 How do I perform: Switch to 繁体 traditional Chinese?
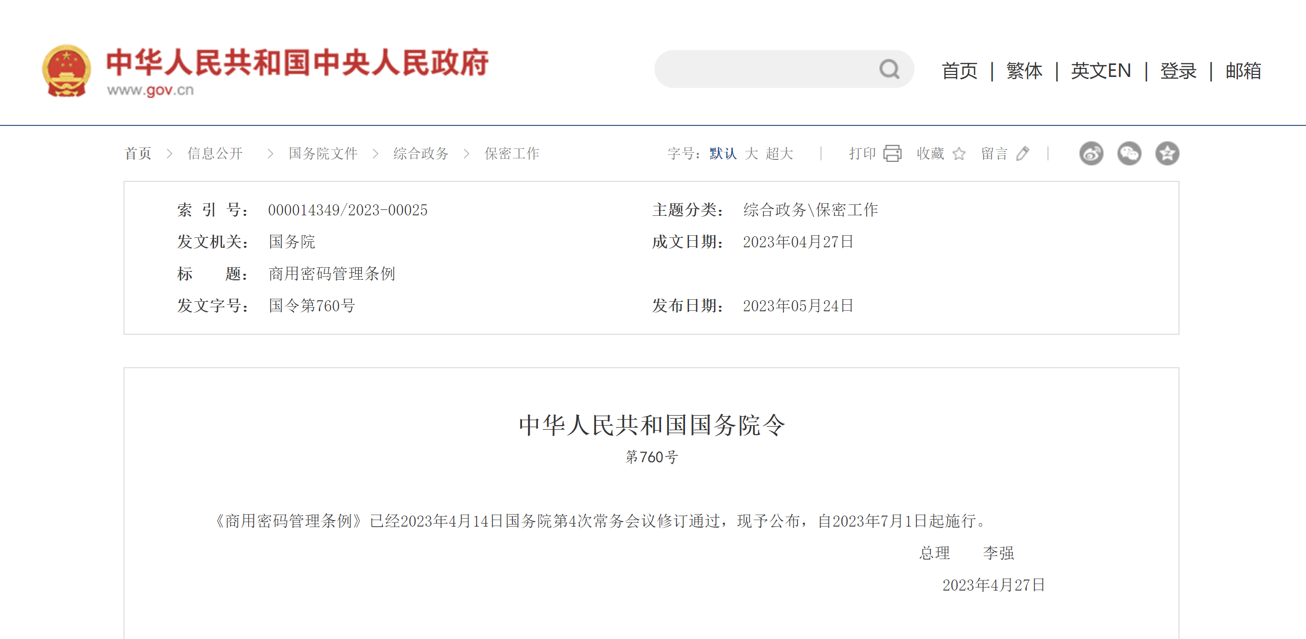(1024, 70)
